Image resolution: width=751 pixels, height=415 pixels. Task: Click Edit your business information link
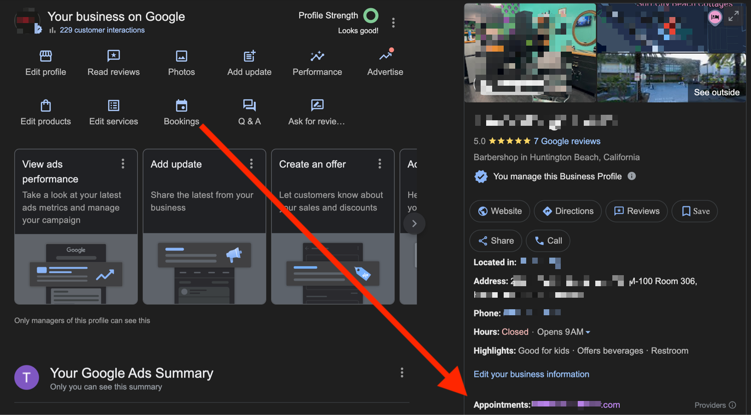click(531, 374)
